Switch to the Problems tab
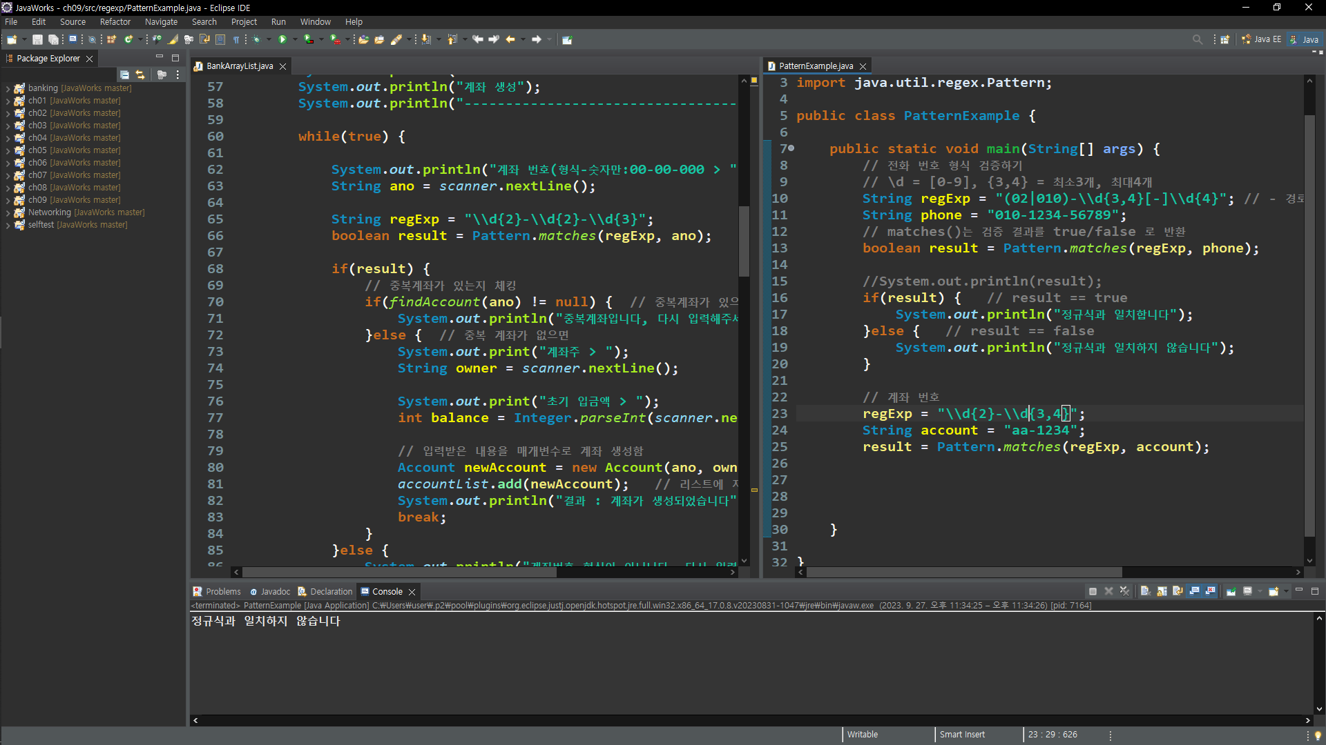Image resolution: width=1326 pixels, height=745 pixels. coord(217,592)
